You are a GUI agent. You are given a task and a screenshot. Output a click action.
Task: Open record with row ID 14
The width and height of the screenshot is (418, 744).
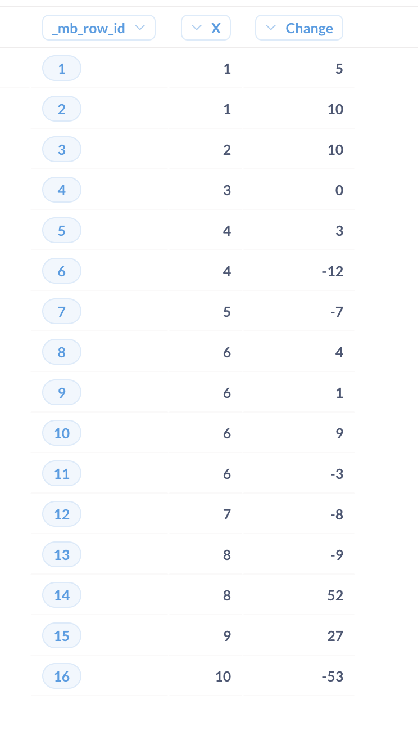tap(62, 595)
